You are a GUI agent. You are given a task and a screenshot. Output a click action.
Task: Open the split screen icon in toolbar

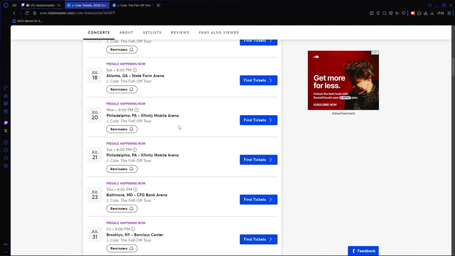click(371, 13)
